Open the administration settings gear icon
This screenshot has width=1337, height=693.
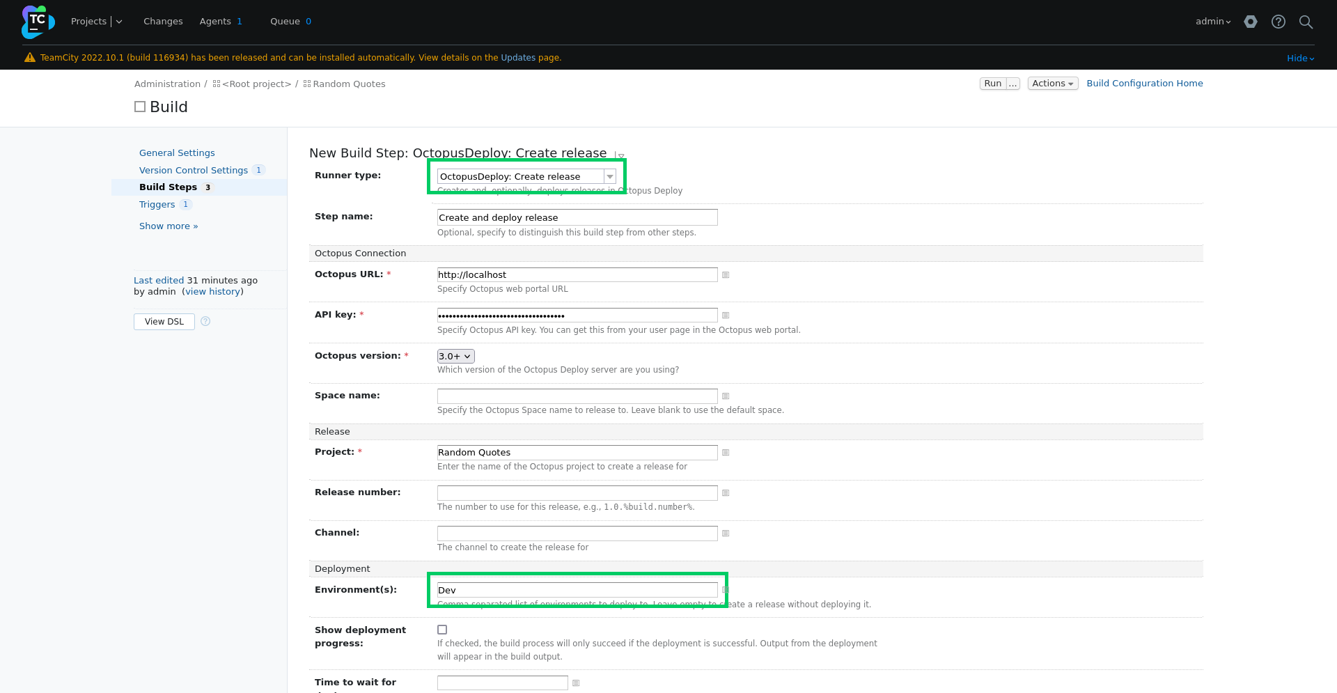(x=1251, y=22)
